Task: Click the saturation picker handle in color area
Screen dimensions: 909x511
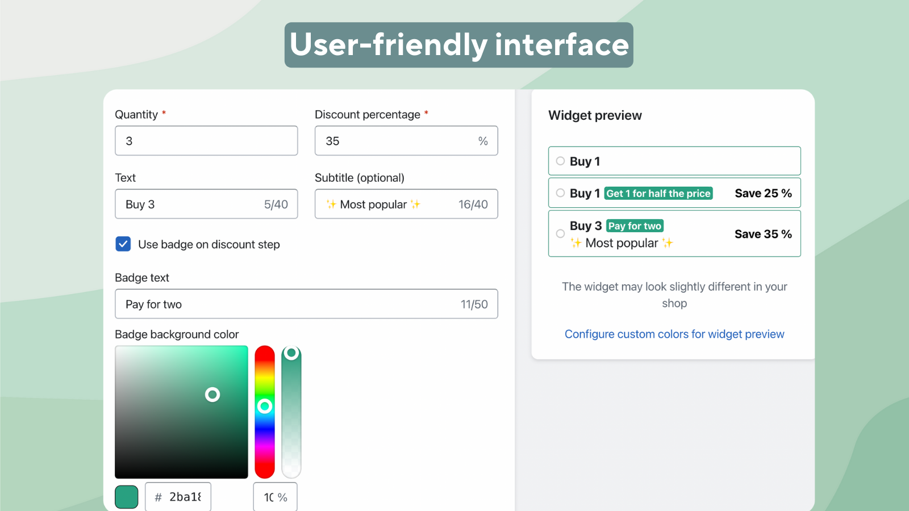Action: click(212, 395)
